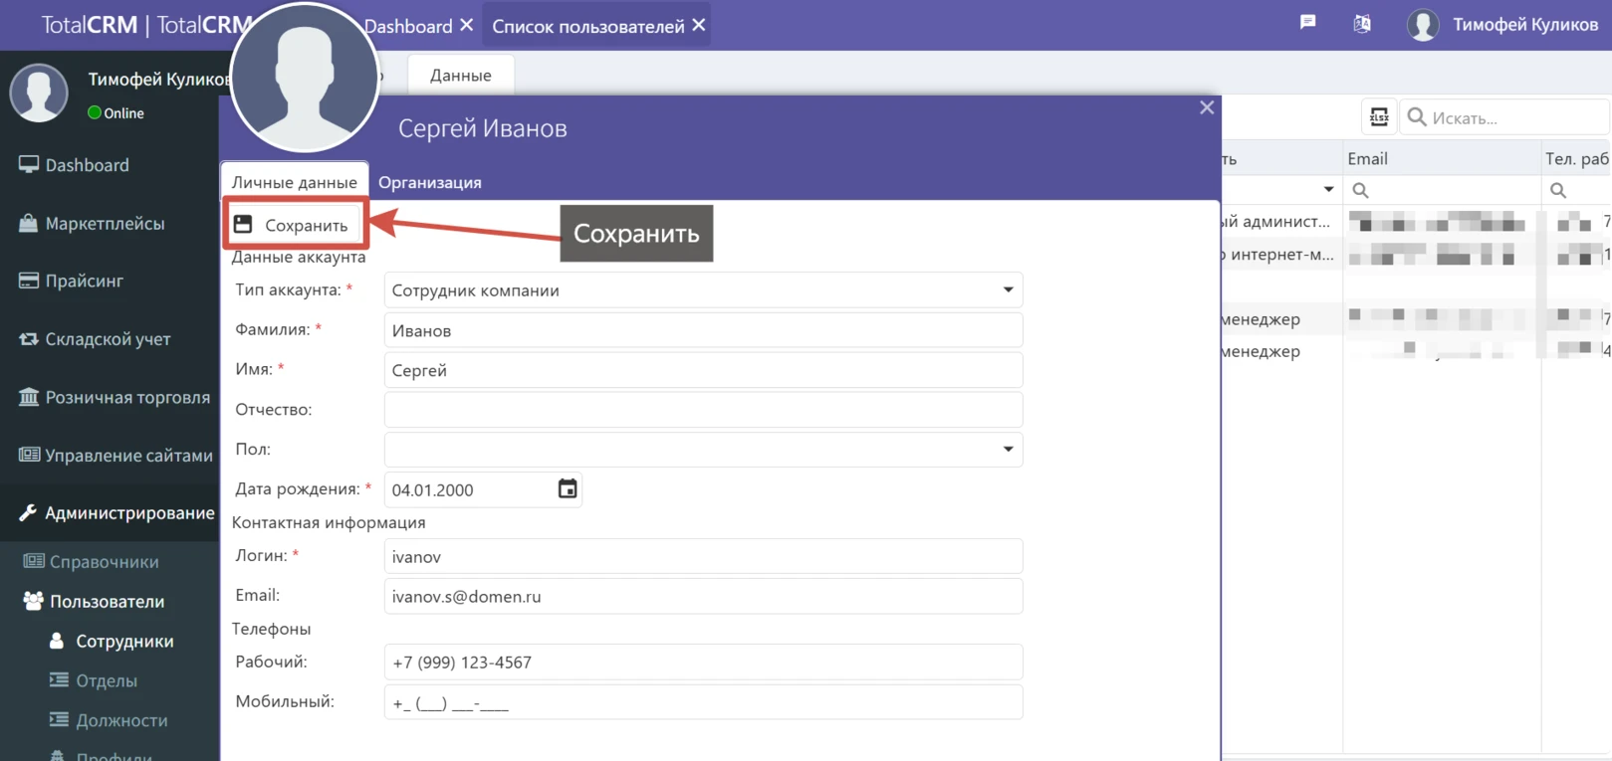The height and width of the screenshot is (761, 1612).
Task: Close the Список пользователей tab
Action: pyautogui.click(x=699, y=25)
